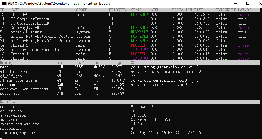Click the GC section header
The height and width of the screenshot is (139, 262).
coord(133,63)
